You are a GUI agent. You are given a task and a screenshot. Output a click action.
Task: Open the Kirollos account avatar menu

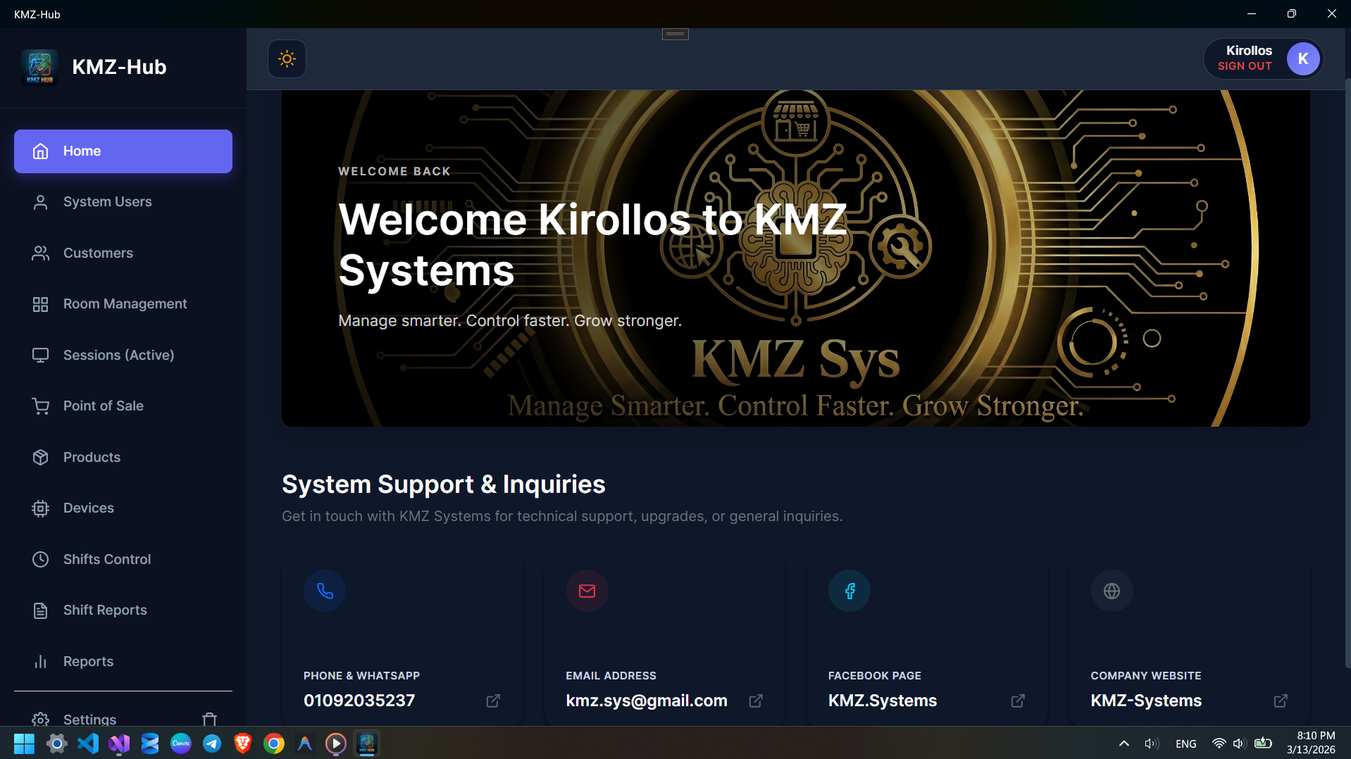coord(1302,58)
